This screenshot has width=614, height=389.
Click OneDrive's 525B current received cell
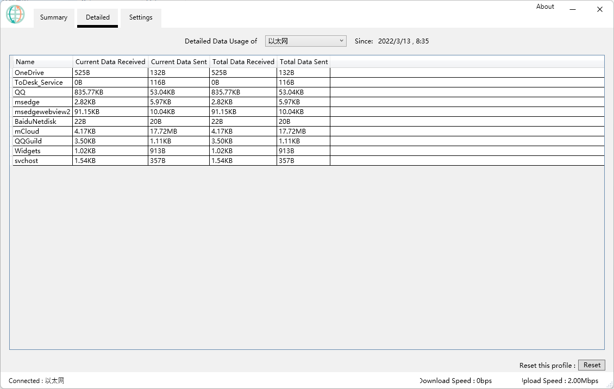tap(110, 73)
